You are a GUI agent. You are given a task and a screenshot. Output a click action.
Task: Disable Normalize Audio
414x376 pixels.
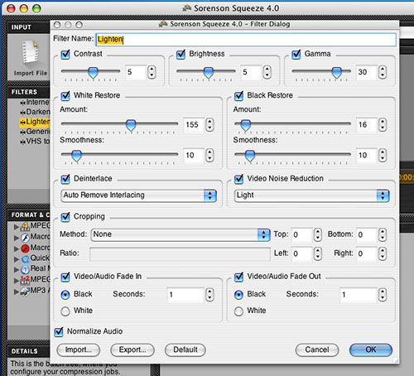tap(59, 331)
